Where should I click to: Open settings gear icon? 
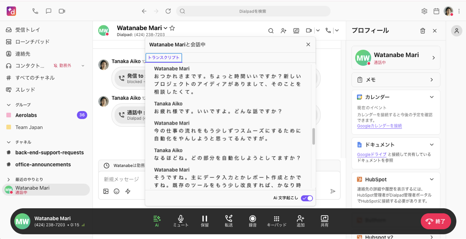pyautogui.click(x=424, y=11)
